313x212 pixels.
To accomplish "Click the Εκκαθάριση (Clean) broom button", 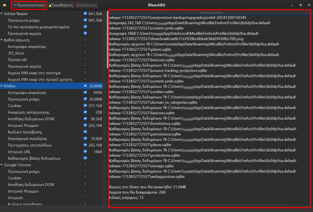I will pyautogui.click(x=60, y=6).
